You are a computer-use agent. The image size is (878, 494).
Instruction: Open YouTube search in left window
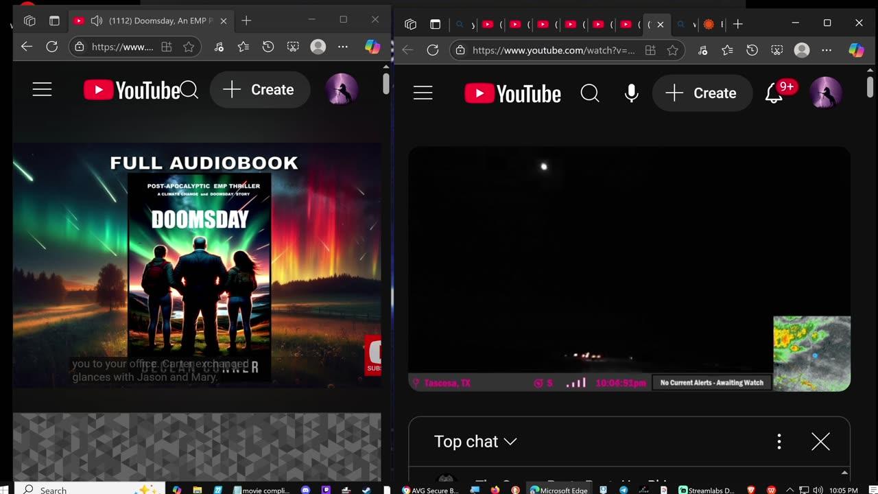(189, 90)
